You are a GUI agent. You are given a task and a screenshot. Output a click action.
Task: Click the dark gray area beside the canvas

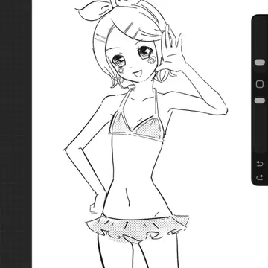click(x=16, y=134)
